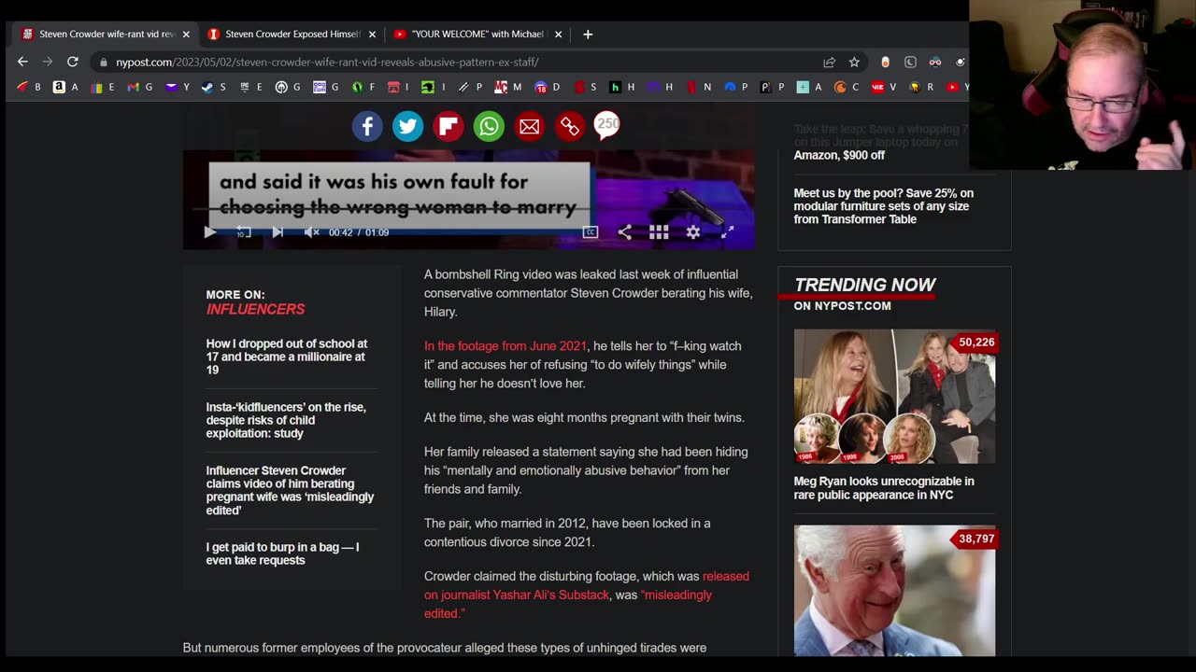The image size is (1196, 672).
Task: Open the browser share page icon
Action: pyautogui.click(x=829, y=62)
